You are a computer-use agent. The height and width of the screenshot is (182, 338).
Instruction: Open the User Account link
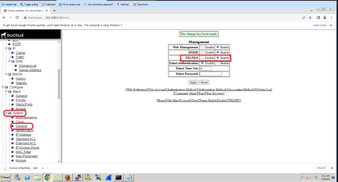tap(157, 90)
